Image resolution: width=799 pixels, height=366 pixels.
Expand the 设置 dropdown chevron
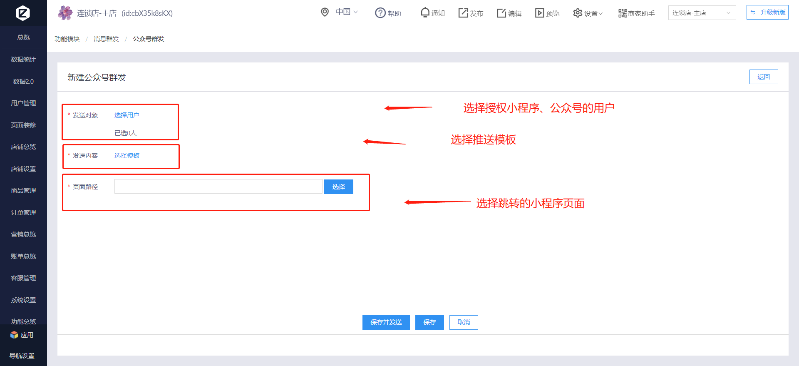point(600,14)
